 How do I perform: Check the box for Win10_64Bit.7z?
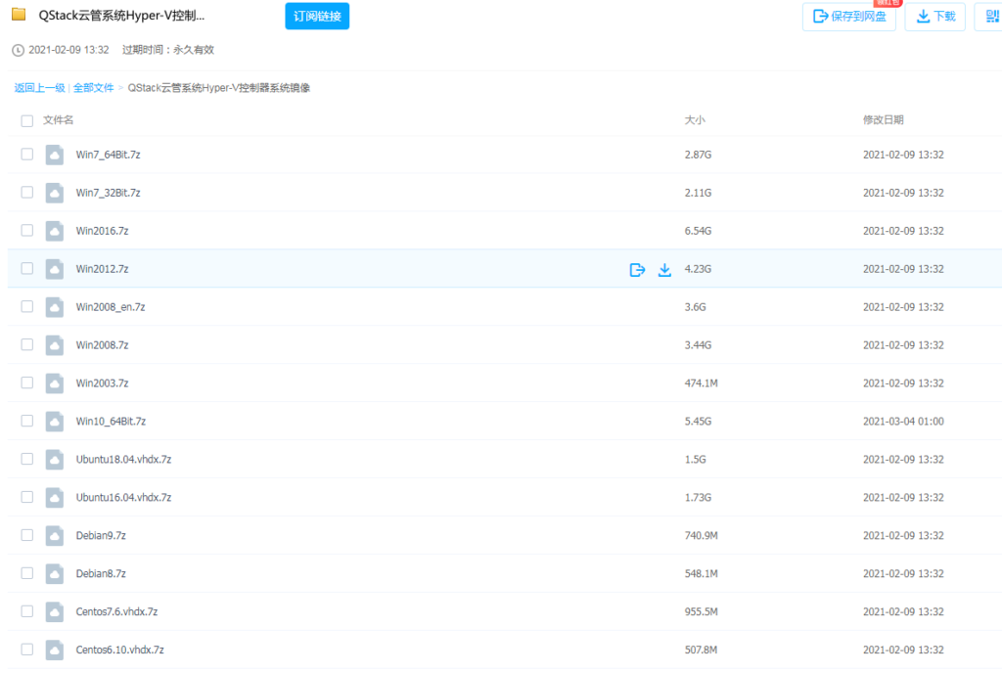pyautogui.click(x=26, y=421)
